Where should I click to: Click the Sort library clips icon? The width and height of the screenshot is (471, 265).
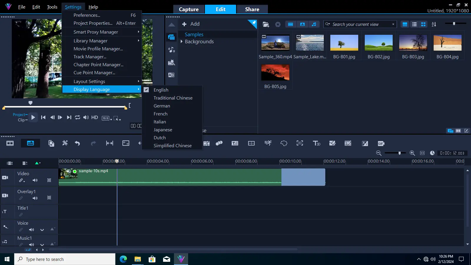[x=434, y=24]
